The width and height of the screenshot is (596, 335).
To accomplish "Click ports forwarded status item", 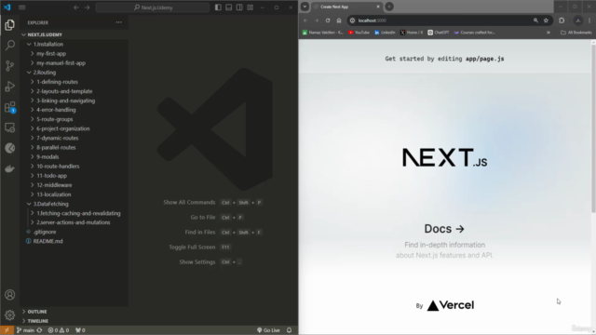I will pos(80,330).
